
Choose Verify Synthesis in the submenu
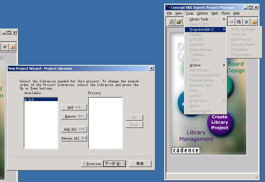244,29
